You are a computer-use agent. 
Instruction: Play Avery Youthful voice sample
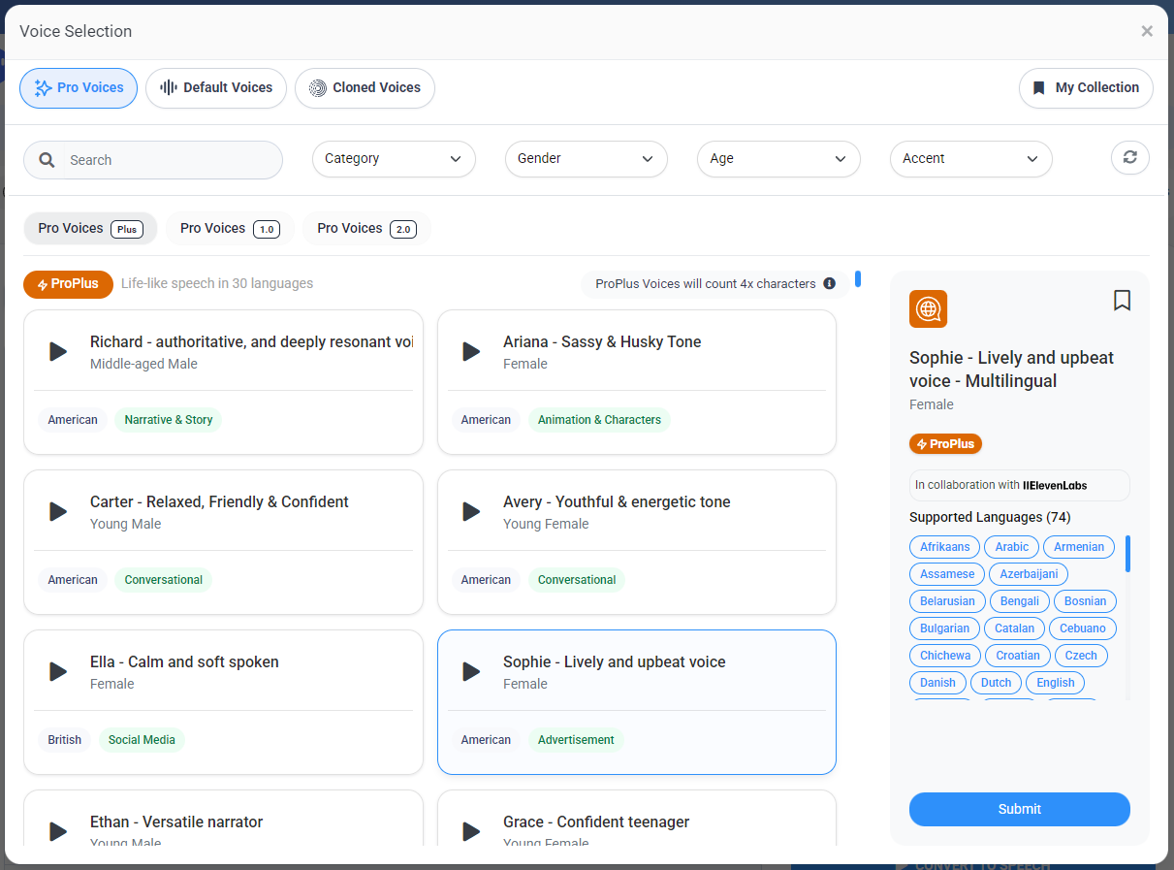click(x=471, y=511)
